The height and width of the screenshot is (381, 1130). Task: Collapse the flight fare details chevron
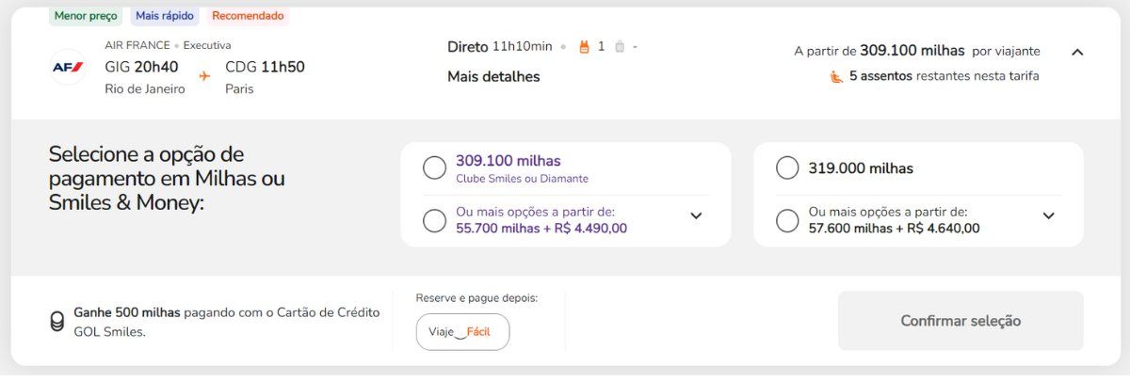click(x=1077, y=52)
